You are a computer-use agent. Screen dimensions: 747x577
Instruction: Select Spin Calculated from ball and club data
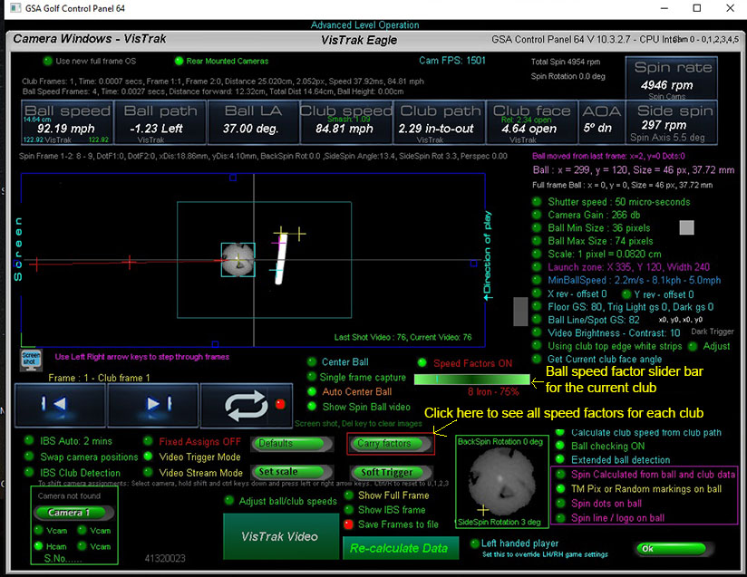[561, 474]
